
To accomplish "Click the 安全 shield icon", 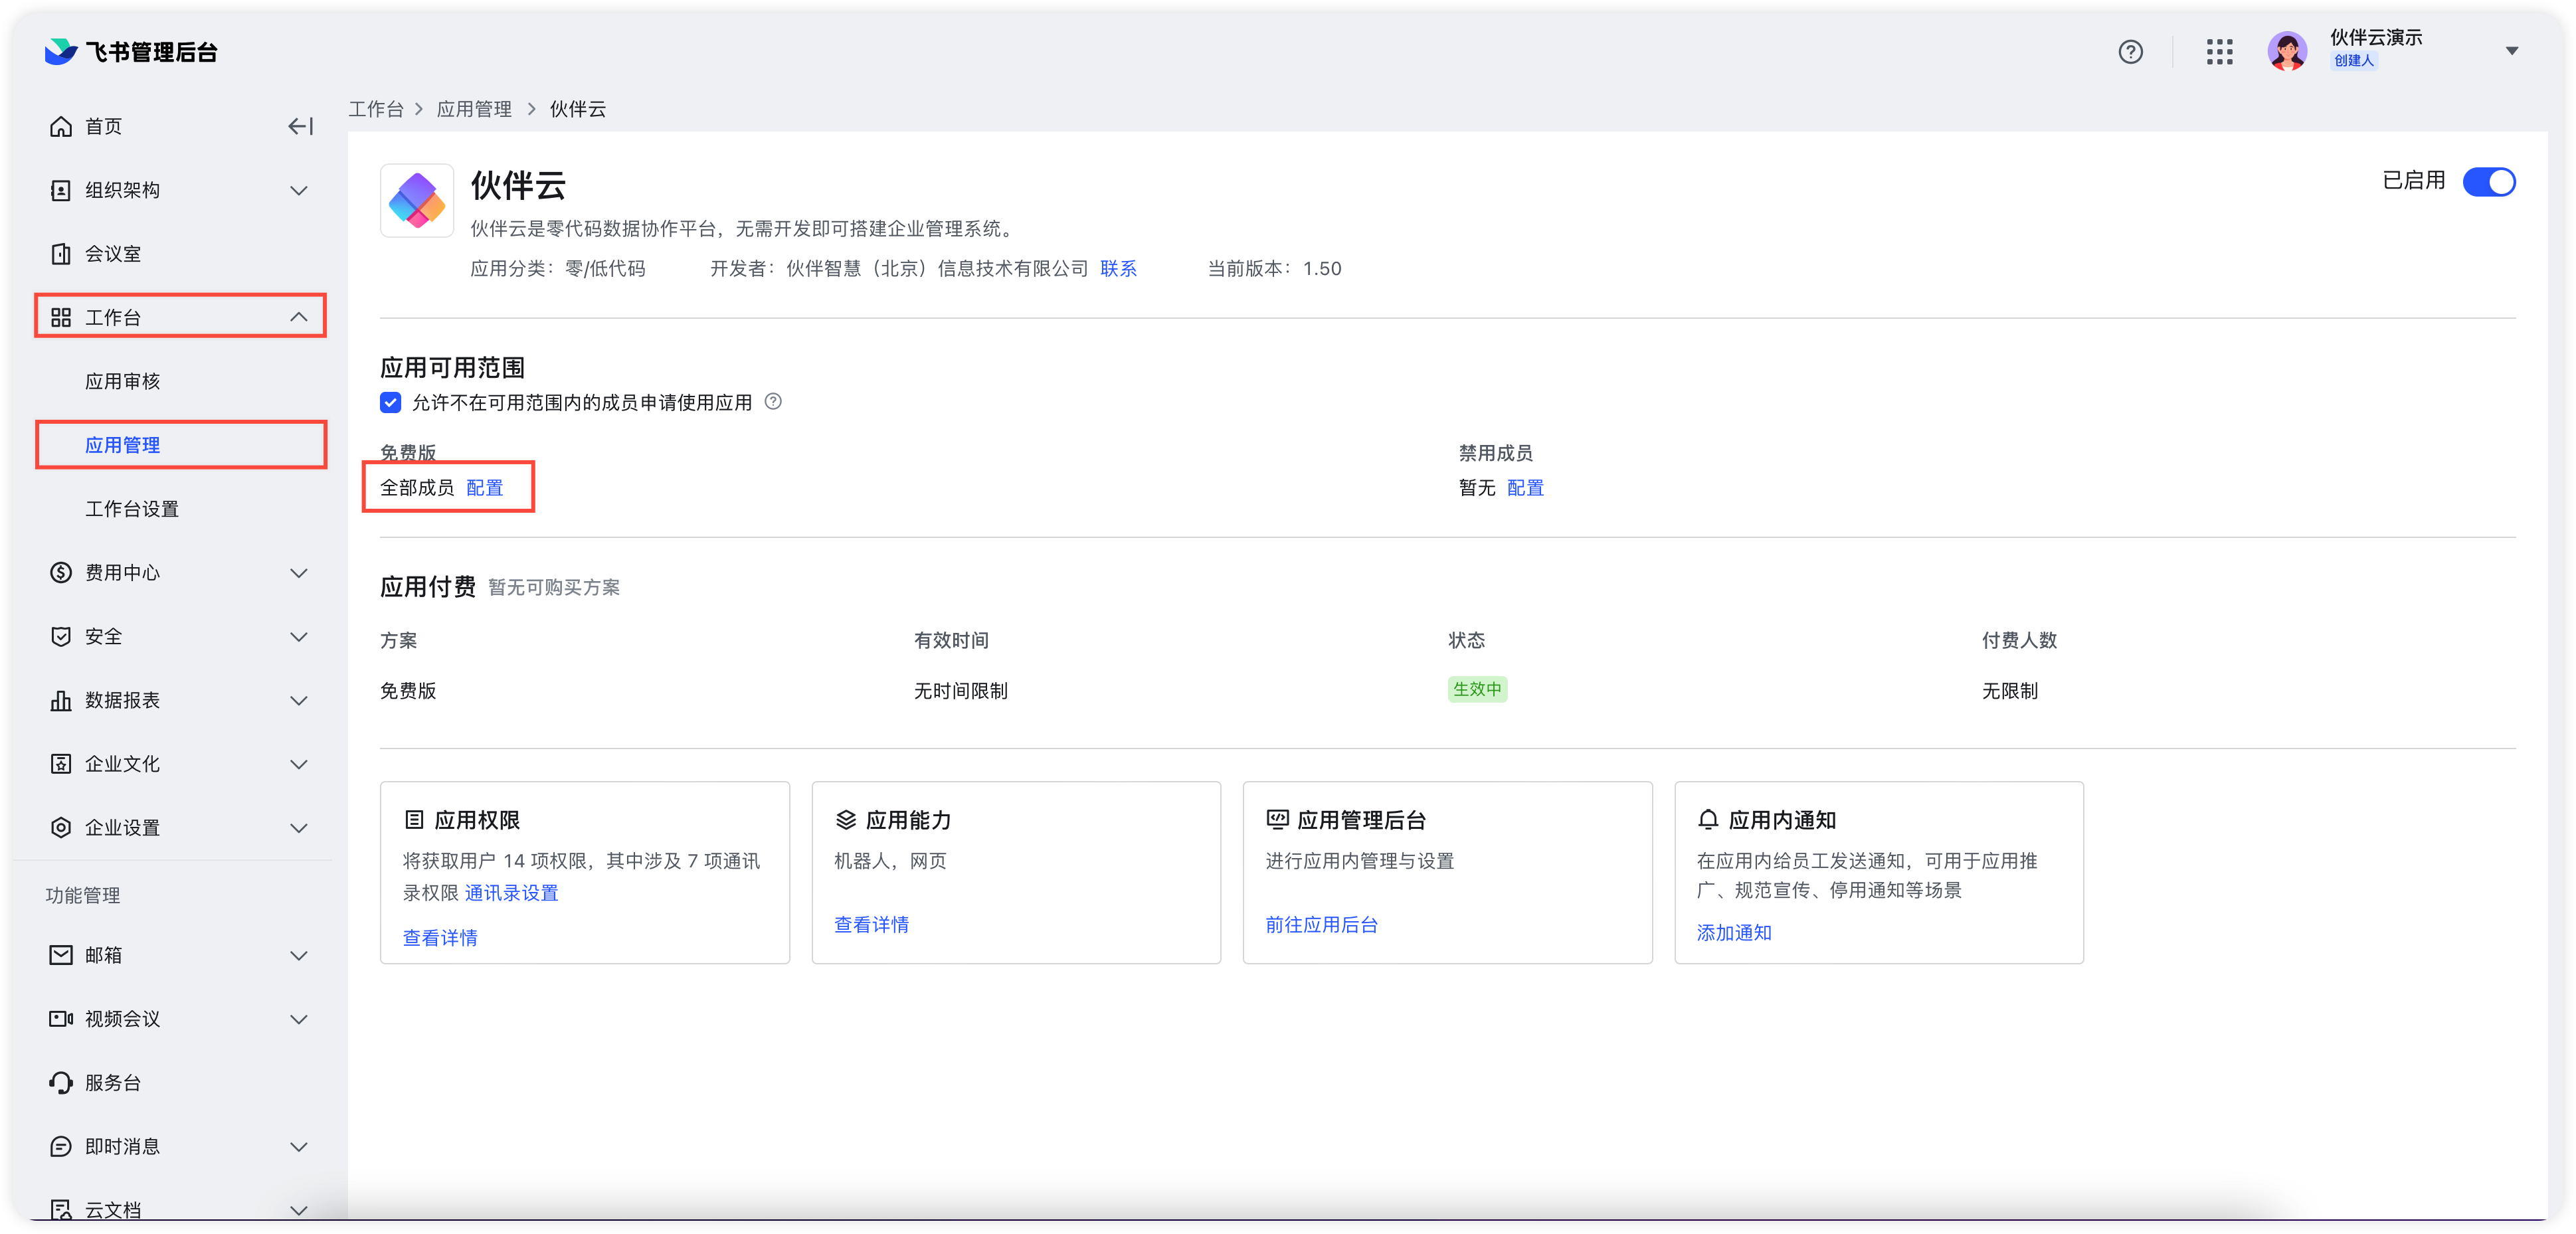I will point(61,636).
